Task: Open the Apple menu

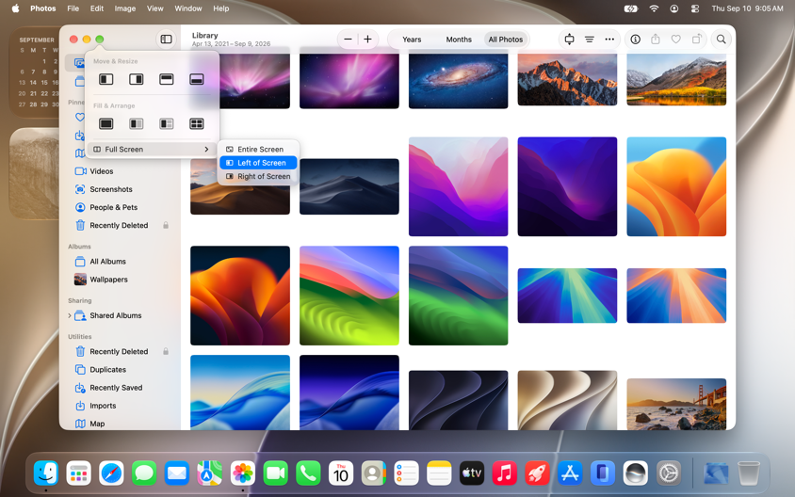Action: tap(16, 8)
